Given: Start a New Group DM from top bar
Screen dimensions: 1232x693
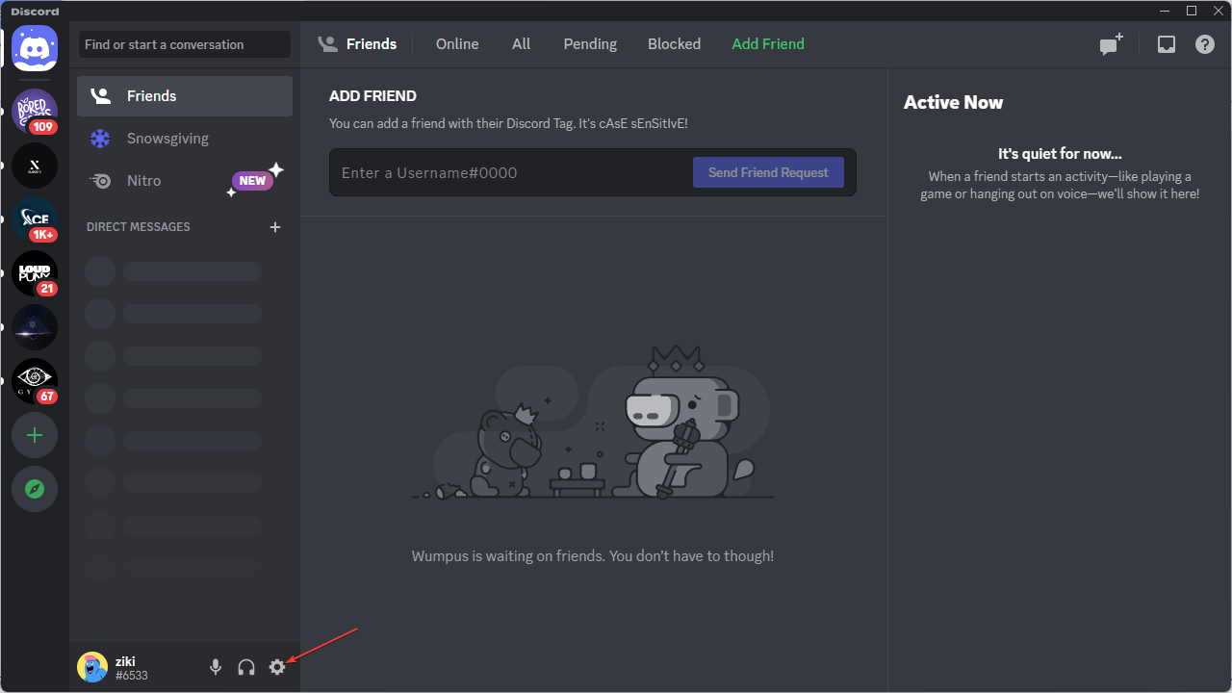Looking at the screenshot, I should (1112, 44).
